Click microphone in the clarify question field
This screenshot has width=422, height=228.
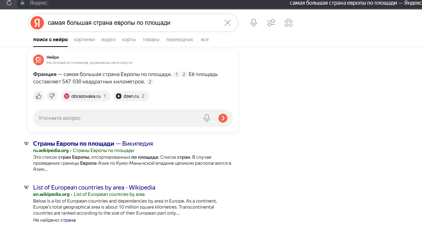tap(207, 118)
